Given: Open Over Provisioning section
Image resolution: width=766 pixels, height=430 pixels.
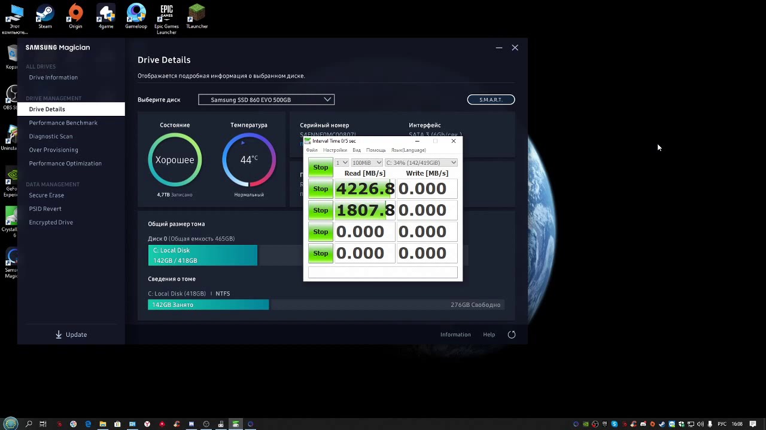Looking at the screenshot, I should pos(54,150).
